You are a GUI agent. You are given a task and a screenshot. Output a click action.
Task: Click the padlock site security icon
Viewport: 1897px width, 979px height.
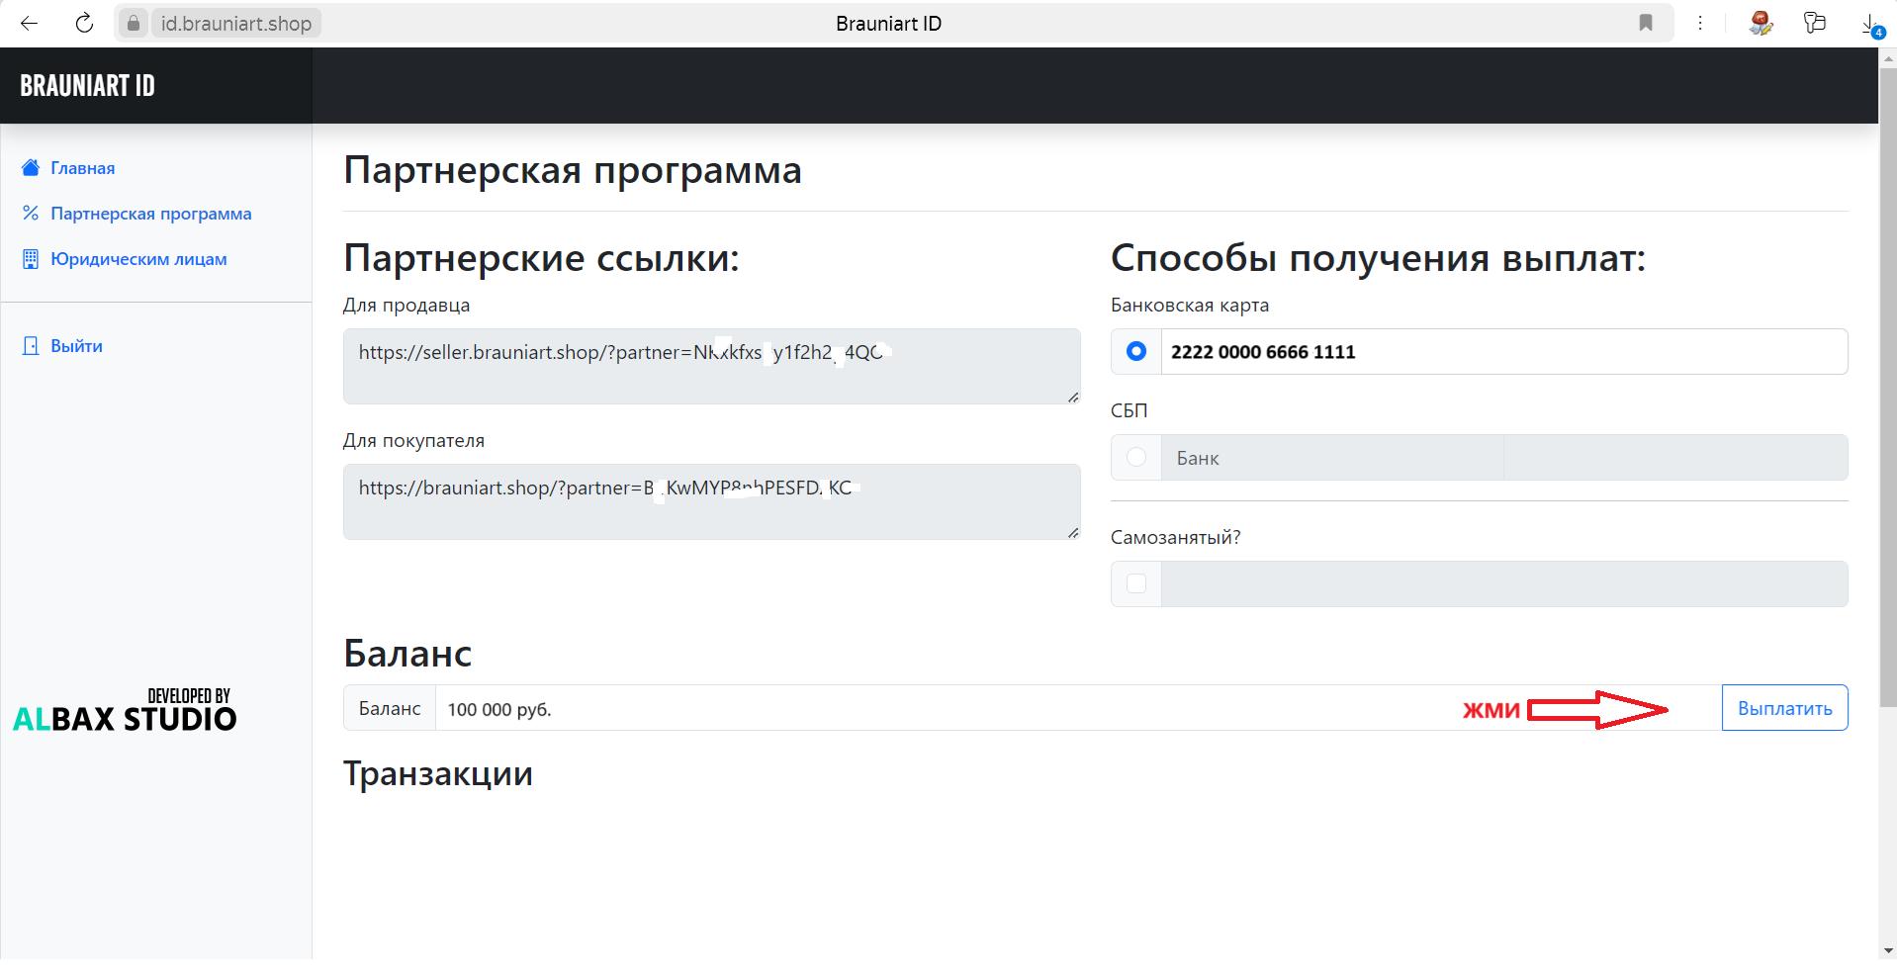click(134, 23)
